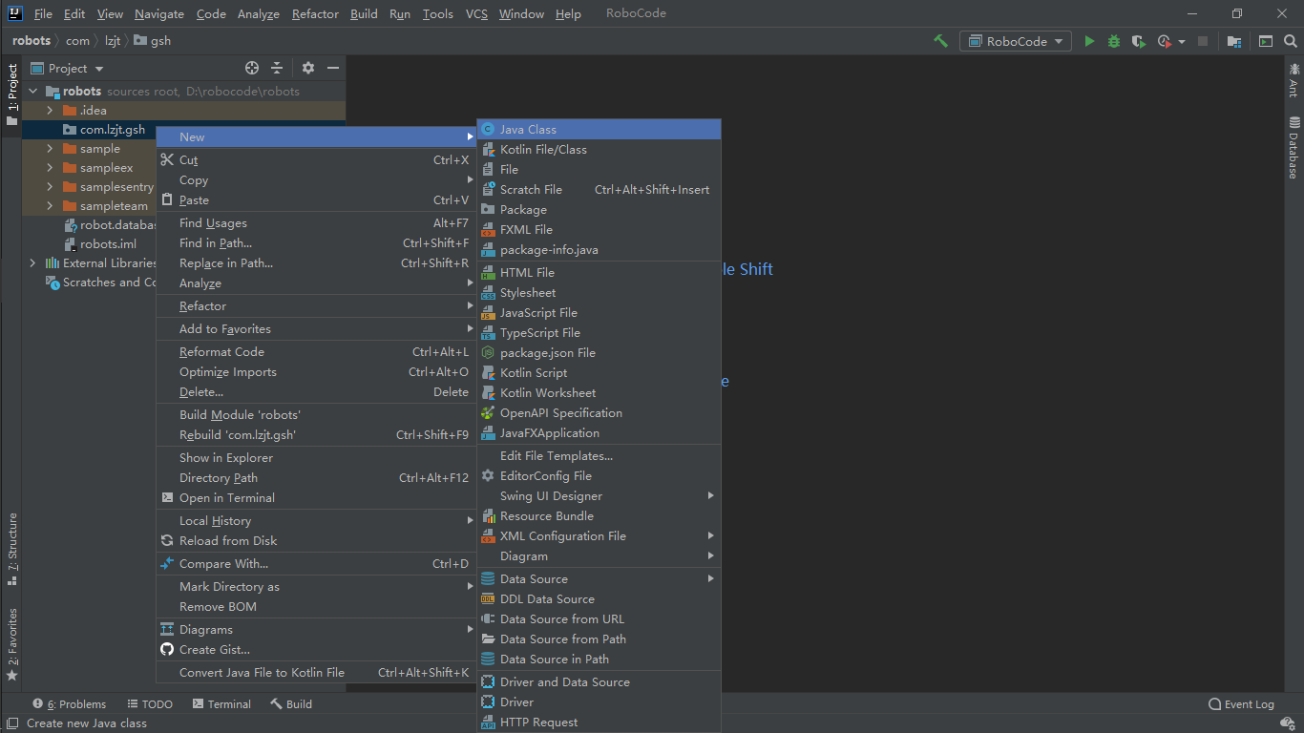This screenshot has height=733, width=1304.
Task: Select HTTP Request entry
Action: coord(599,722)
